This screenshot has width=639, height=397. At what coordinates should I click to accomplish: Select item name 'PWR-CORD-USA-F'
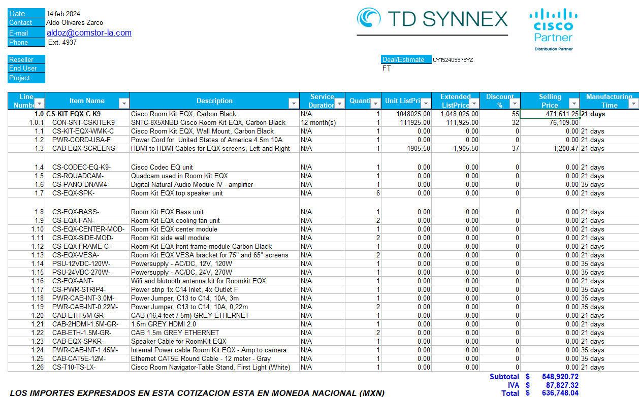click(81, 140)
